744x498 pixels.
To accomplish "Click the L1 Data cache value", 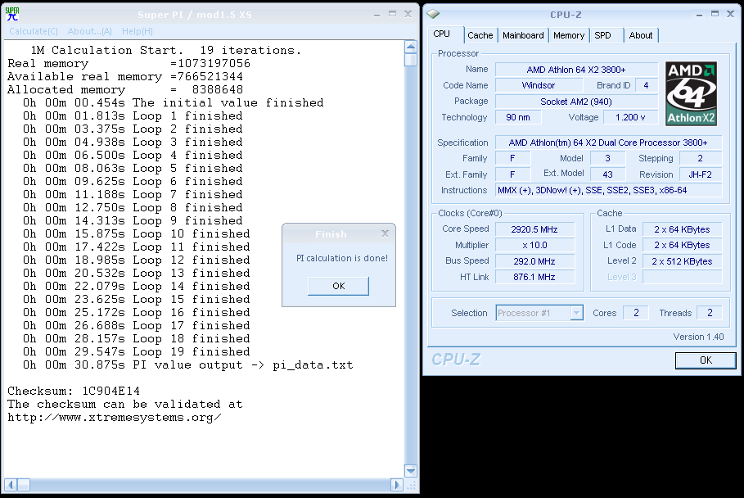I will [x=682, y=229].
